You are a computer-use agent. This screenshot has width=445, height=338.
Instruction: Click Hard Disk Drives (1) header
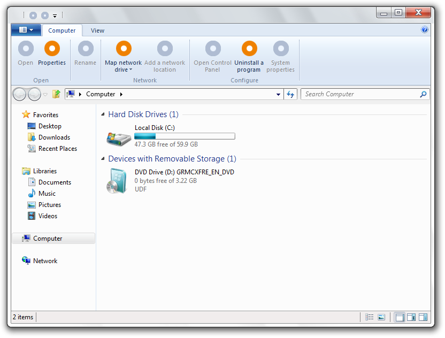pyautogui.click(x=143, y=114)
